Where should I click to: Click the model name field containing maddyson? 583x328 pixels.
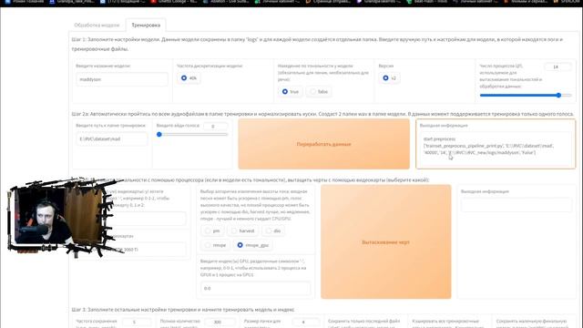[x=122, y=79]
